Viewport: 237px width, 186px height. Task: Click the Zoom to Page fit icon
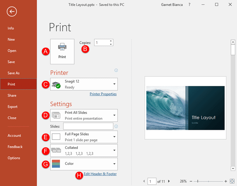point(232,181)
